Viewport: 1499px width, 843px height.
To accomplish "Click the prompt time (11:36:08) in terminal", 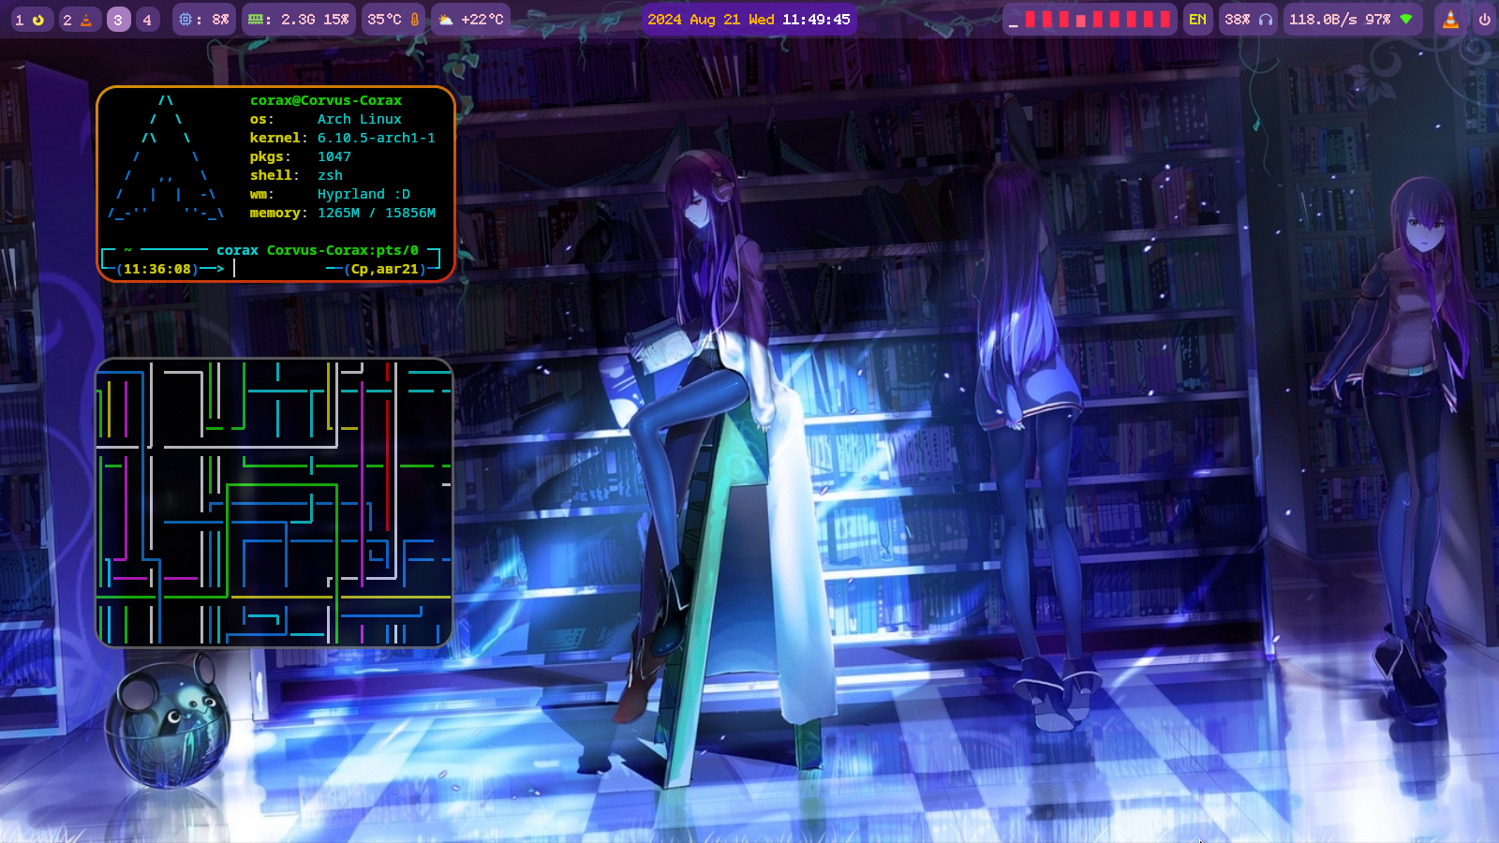I will point(156,269).
